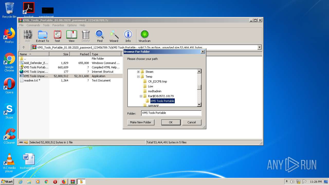Switch to WinRAR taskbar button
329x185 pixels.
click(72, 182)
